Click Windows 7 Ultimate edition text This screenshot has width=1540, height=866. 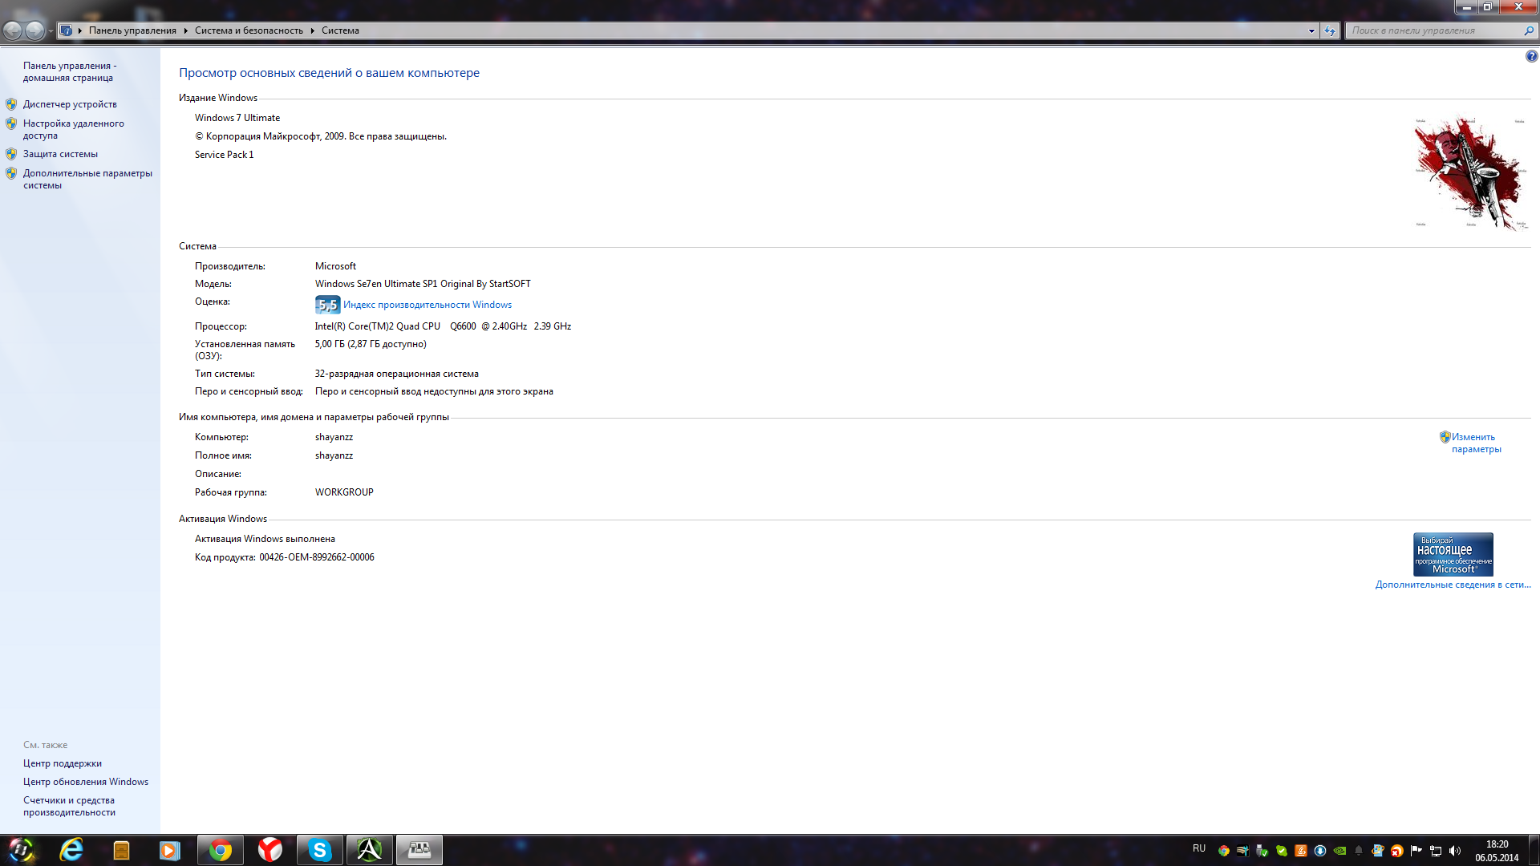click(237, 118)
